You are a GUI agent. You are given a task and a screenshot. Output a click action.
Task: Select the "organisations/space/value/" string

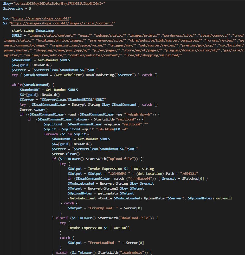pyautogui.click(x=79, y=45)
